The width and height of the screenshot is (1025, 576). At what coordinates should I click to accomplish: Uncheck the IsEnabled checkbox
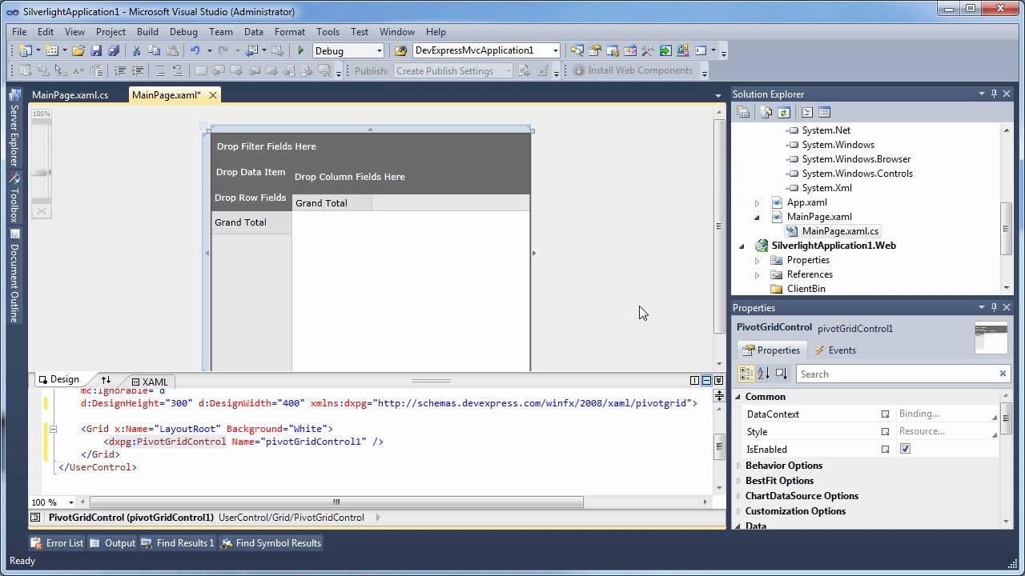tap(905, 449)
